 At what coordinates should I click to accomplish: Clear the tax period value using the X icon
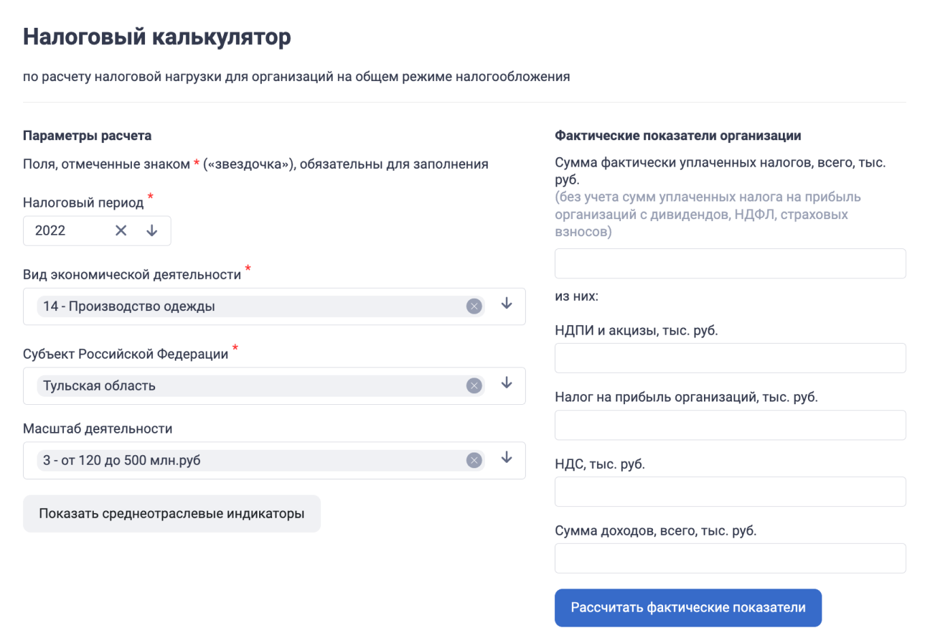120,230
